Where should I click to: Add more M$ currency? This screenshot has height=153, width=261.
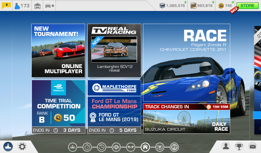tap(185, 2)
